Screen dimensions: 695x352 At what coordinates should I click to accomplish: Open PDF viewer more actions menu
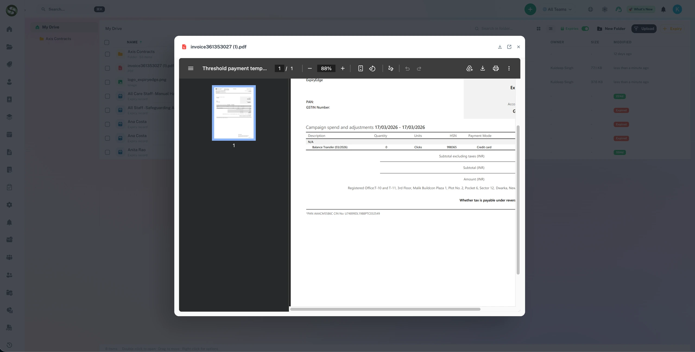(509, 68)
